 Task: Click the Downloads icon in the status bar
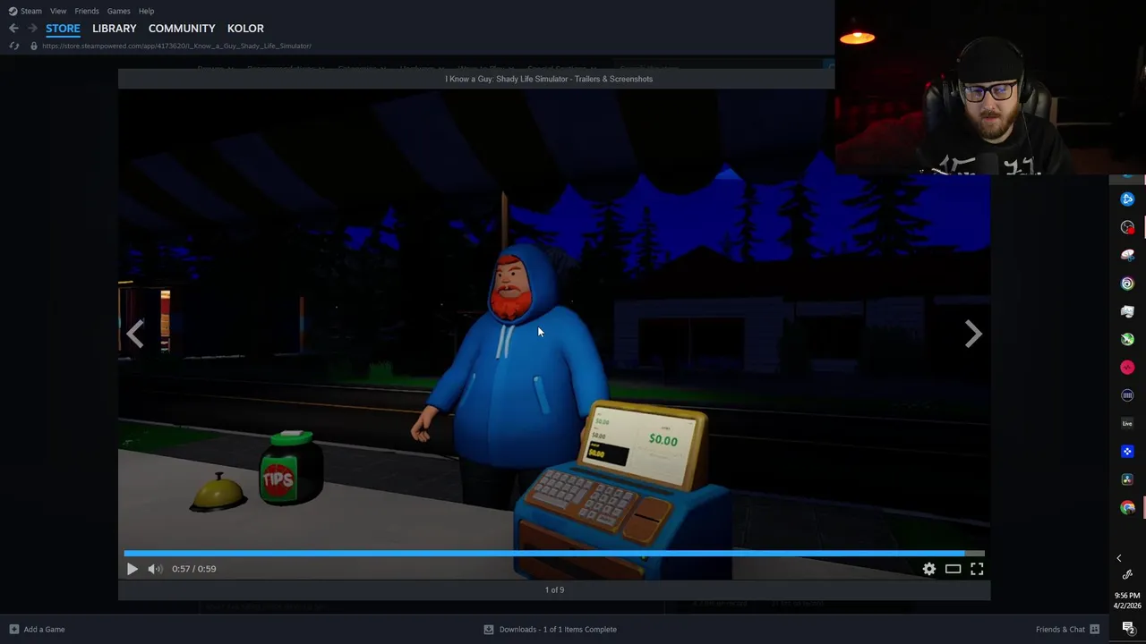click(489, 630)
